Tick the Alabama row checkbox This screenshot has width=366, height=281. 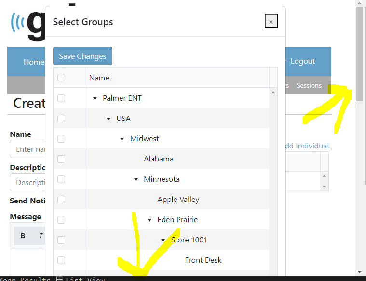click(61, 159)
